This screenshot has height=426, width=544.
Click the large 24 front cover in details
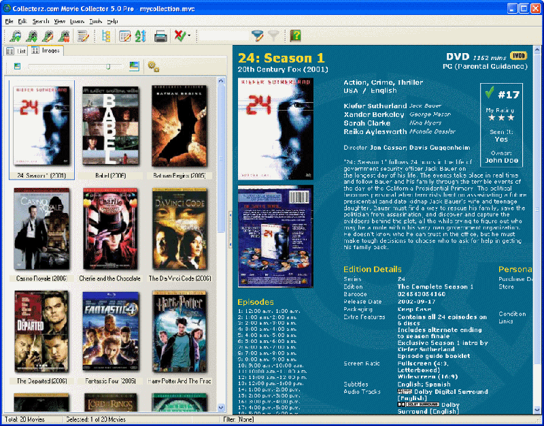pyautogui.click(x=275, y=129)
